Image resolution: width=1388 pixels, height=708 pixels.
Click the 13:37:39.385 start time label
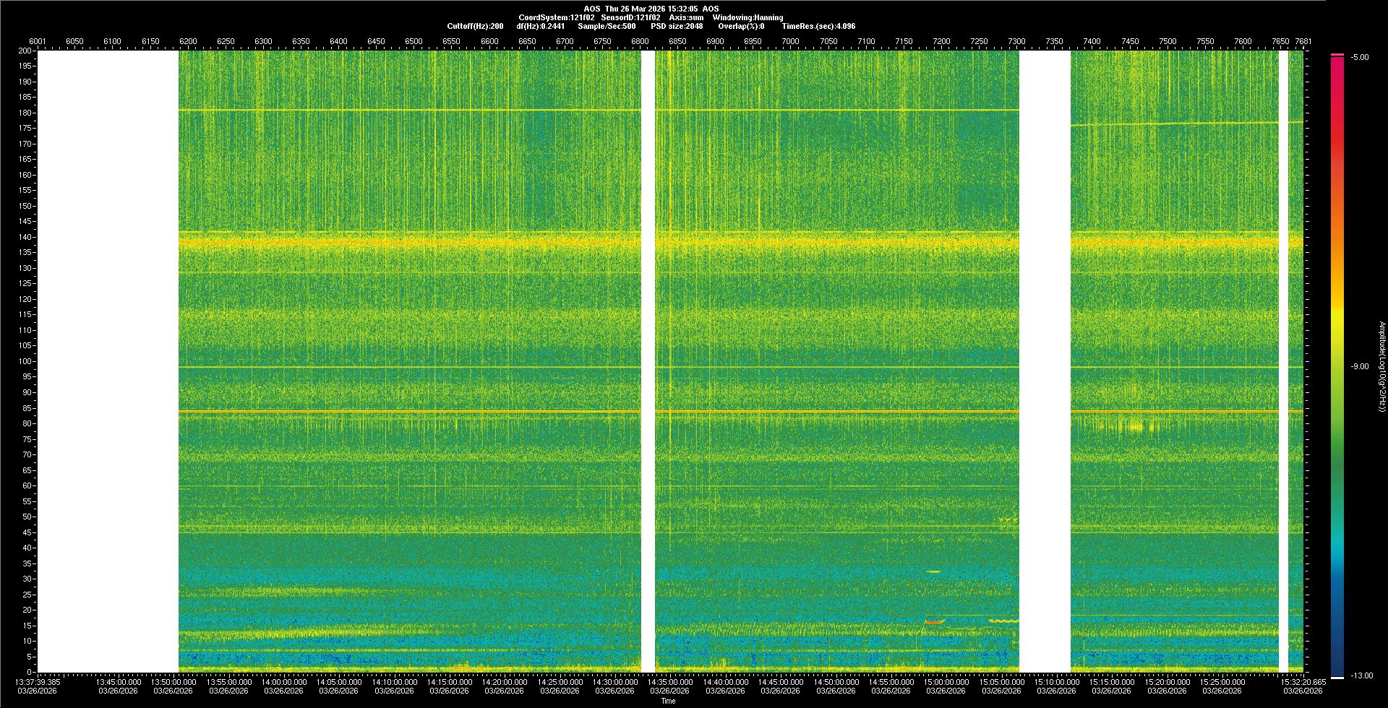pyautogui.click(x=38, y=682)
